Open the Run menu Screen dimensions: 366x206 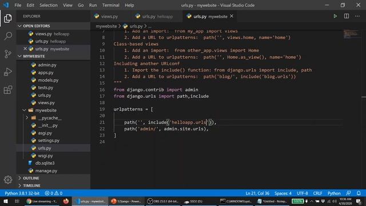(x=93, y=5)
